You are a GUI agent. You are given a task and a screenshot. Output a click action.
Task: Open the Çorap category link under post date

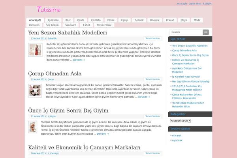[x=51, y=79]
